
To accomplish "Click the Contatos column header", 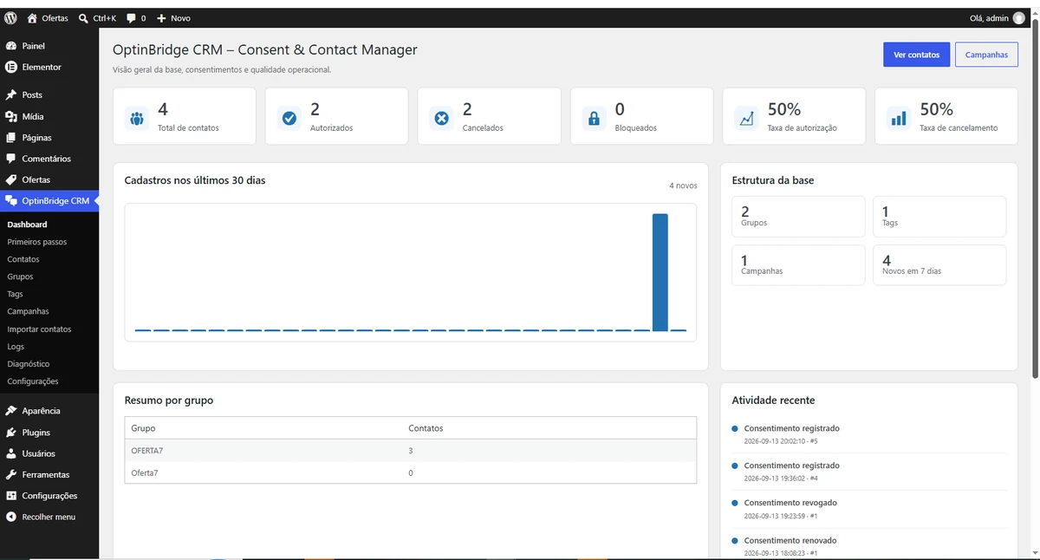I will click(426, 428).
